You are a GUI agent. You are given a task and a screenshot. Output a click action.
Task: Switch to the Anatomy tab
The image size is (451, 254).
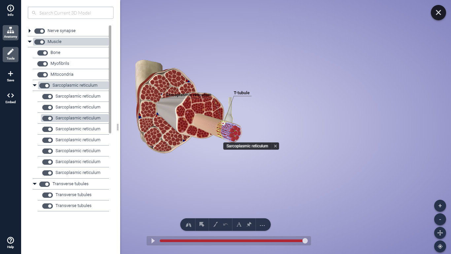tap(11, 32)
